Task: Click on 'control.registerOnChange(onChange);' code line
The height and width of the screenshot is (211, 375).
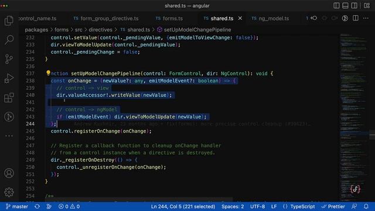Action: (101, 131)
